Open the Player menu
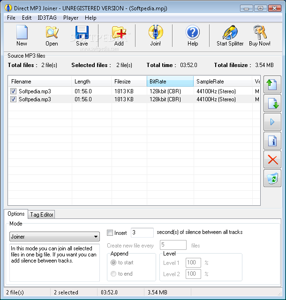 (x=71, y=18)
